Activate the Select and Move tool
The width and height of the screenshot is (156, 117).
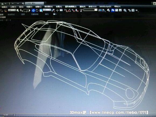(x=33, y=10)
